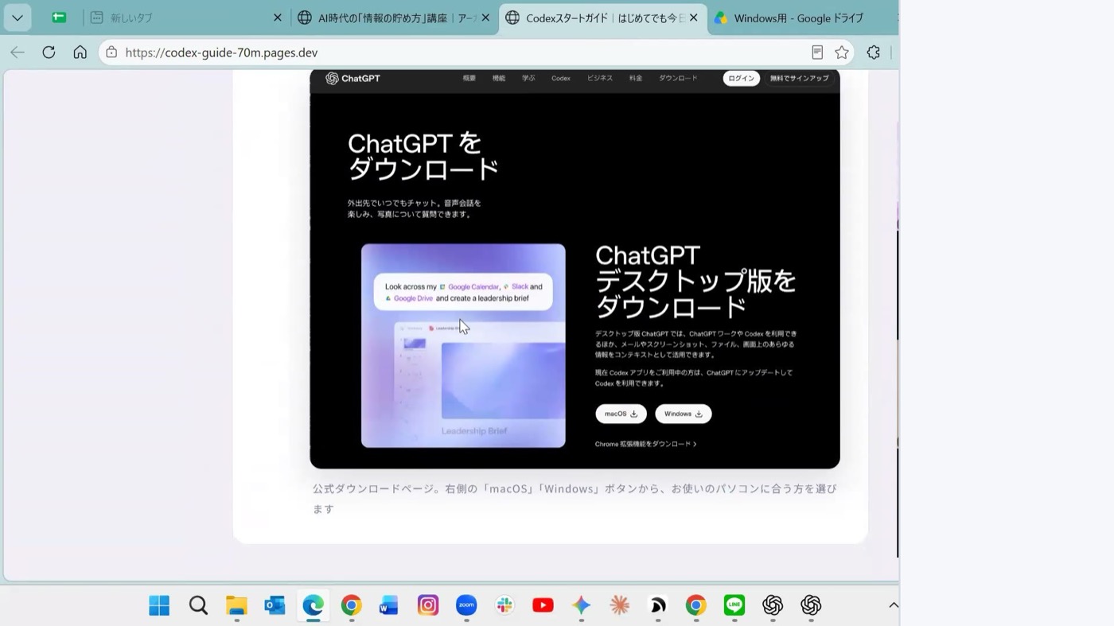
Task: Open Chrome icon beside the LINE icon
Action: coord(696,605)
